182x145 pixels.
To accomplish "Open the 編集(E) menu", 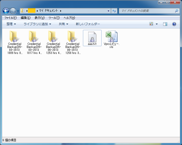I will (26, 18).
